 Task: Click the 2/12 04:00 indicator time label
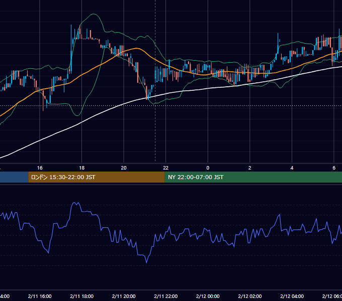coord(292,296)
